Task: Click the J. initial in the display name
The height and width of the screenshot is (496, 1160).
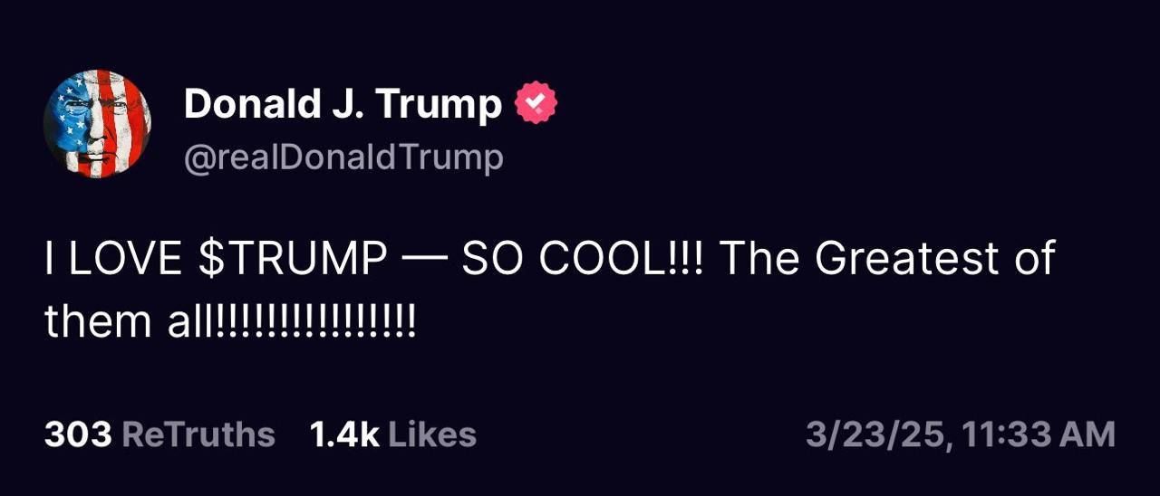Action: [x=343, y=105]
